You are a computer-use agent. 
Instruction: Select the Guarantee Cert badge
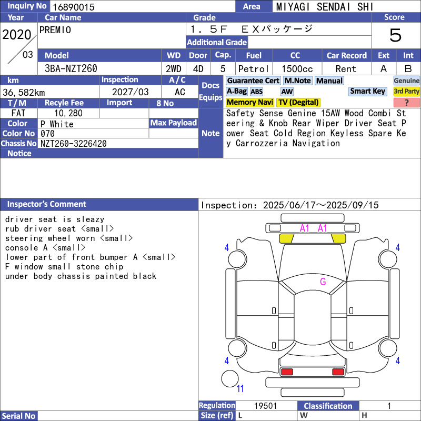(253, 81)
